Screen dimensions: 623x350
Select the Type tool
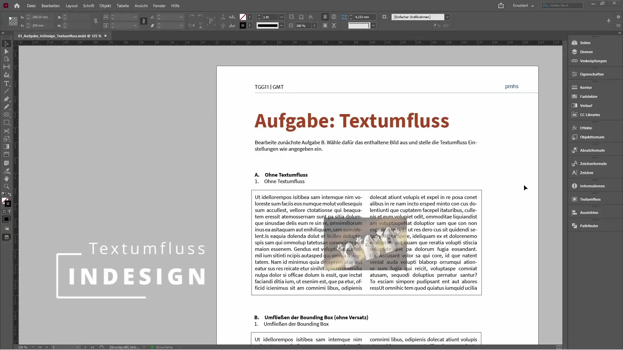pos(6,83)
